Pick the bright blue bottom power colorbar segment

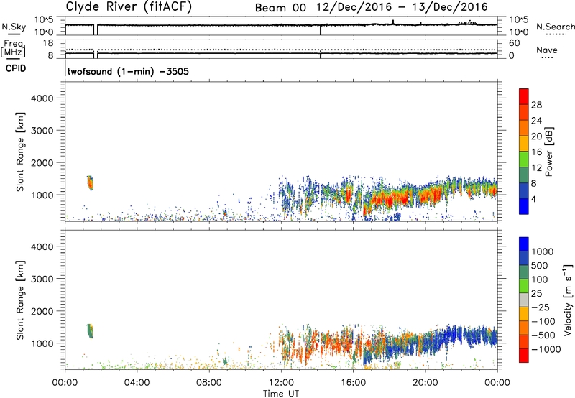[524, 206]
